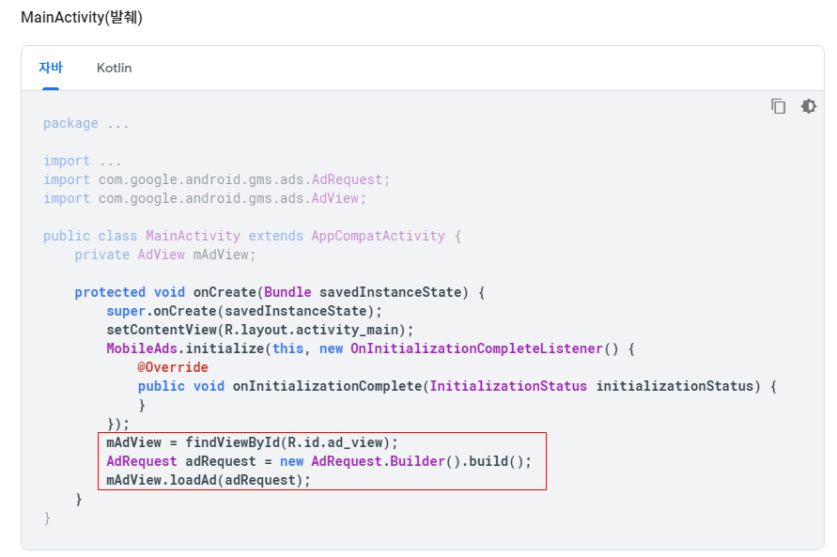Click 'mAdView = findViewById(R.id.ad_view);' line

click(252, 442)
